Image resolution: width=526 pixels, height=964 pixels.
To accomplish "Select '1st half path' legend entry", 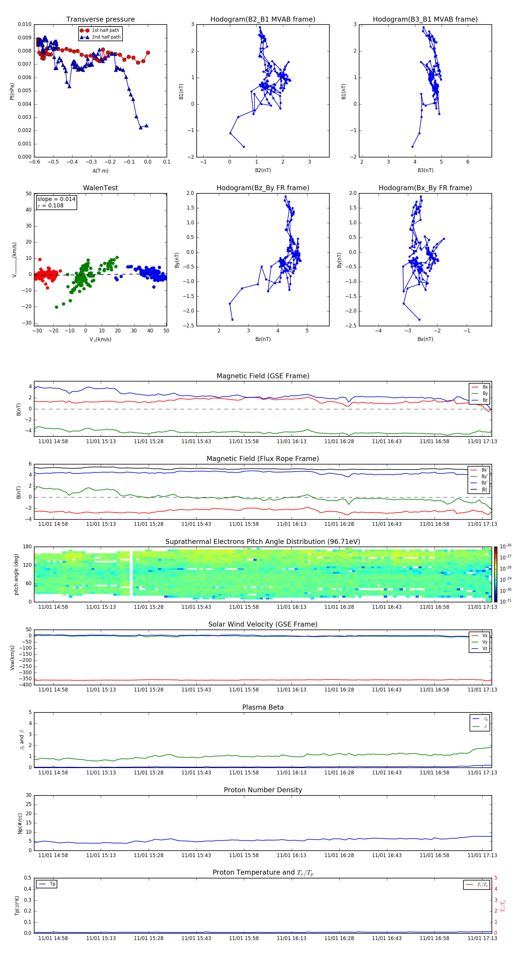I will coord(100,30).
